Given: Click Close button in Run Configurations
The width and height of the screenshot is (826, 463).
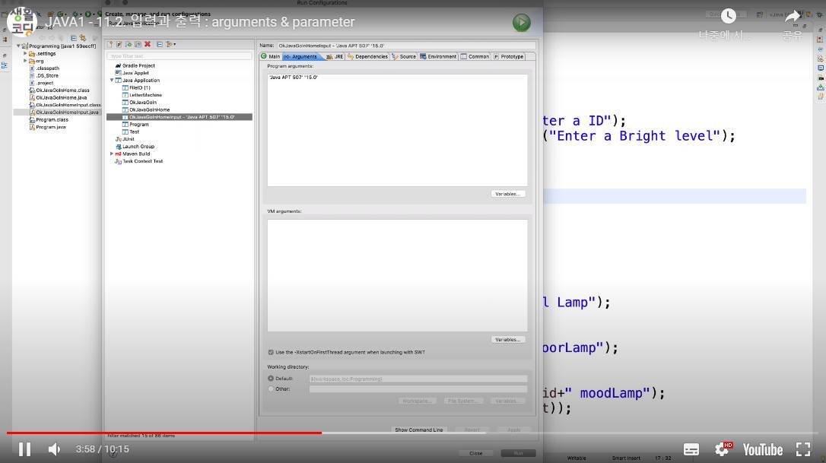Looking at the screenshot, I should [475, 453].
